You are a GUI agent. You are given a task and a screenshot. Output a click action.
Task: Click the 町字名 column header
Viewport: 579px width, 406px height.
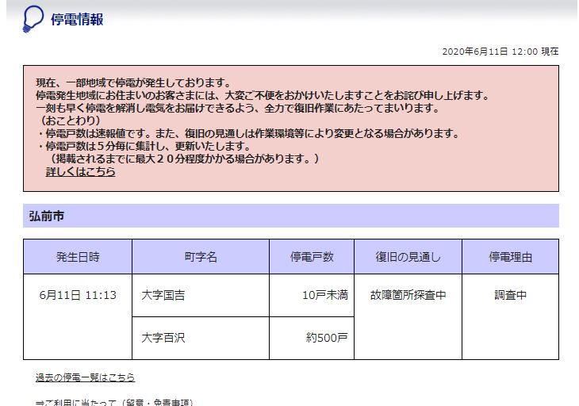(201, 256)
